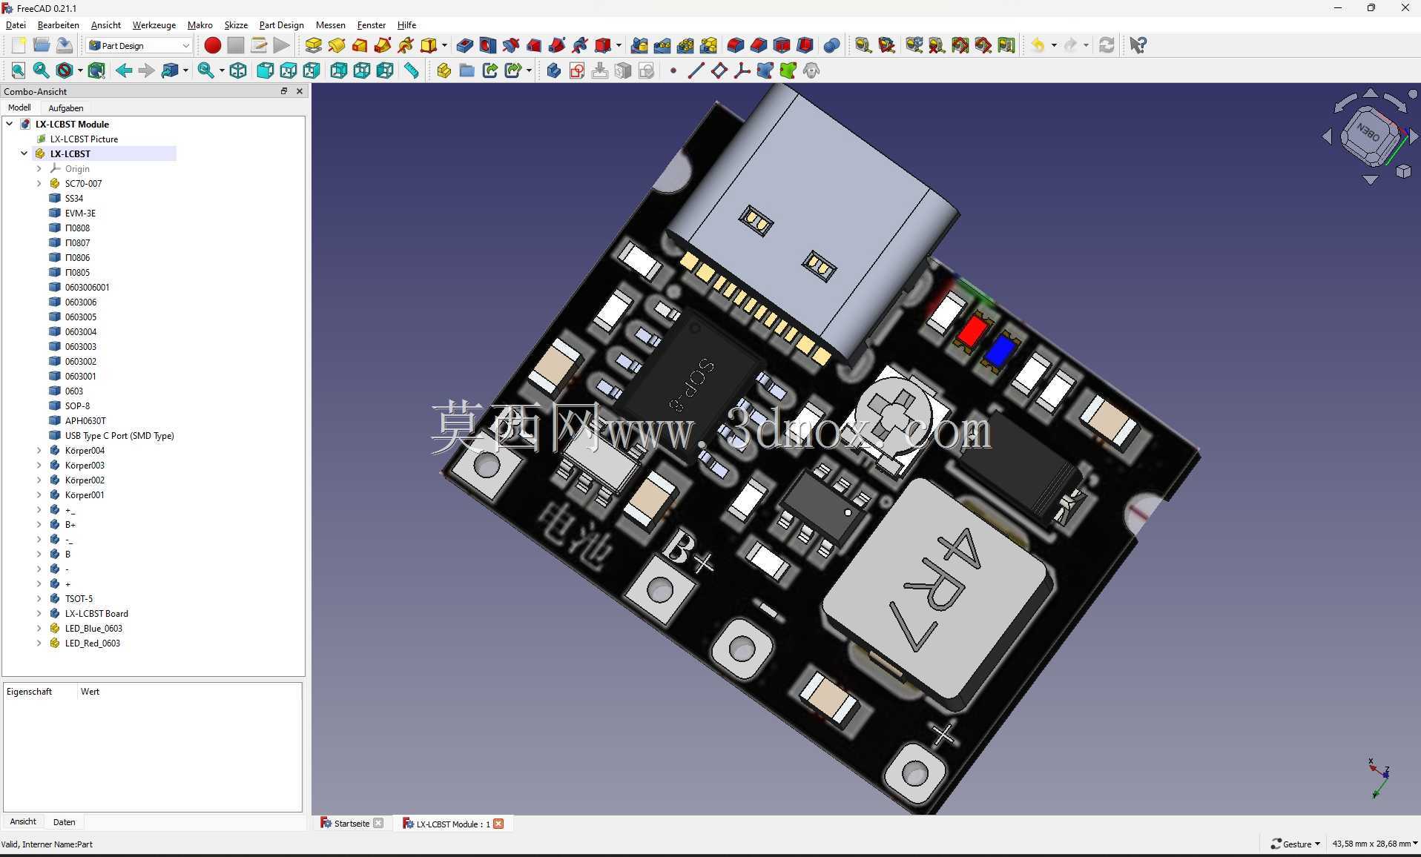1421x857 pixels.
Task: Open the Messen menu
Action: coord(331,24)
